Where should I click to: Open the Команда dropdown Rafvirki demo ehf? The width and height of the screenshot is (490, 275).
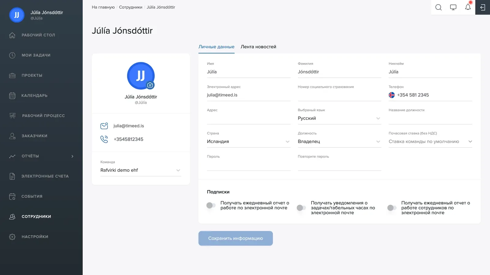click(141, 170)
